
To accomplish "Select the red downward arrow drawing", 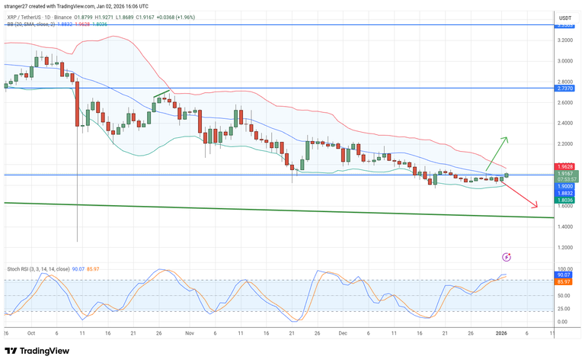I will tap(522, 196).
